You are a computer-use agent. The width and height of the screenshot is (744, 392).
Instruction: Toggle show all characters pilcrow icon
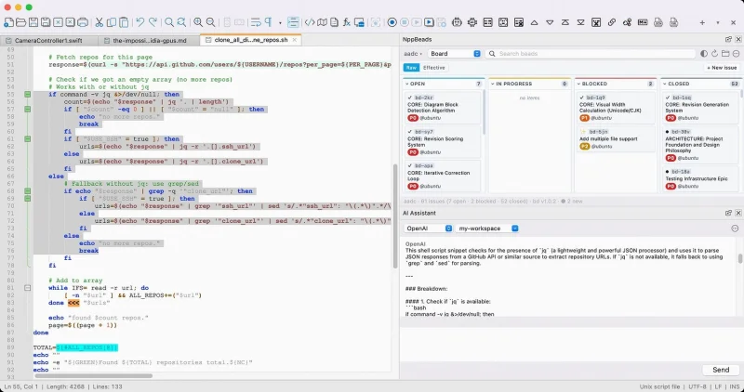(268, 22)
